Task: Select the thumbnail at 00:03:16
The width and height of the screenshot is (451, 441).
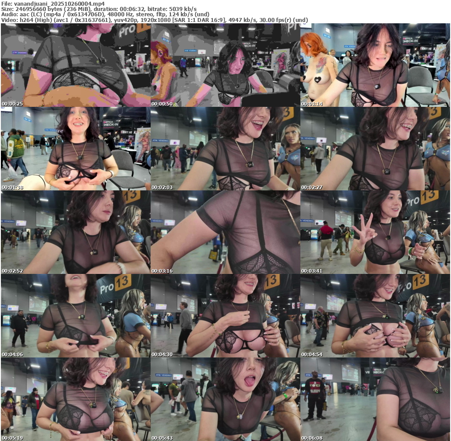Action: [x=225, y=232]
